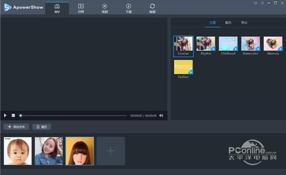
Task: Select the Concise theme thumbnail
Action: (183, 46)
